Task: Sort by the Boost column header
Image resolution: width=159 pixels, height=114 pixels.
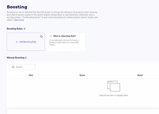Action: coord(140,75)
